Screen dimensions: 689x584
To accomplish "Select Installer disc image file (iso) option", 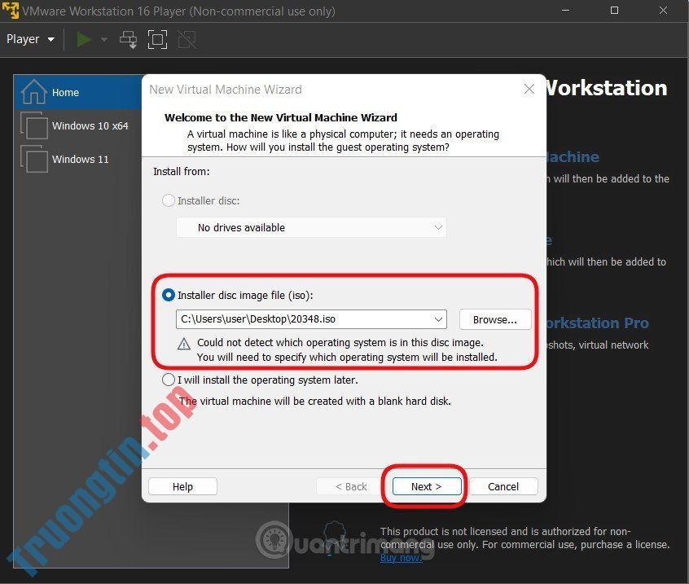I will coord(168,295).
